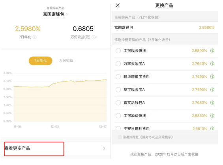Click the 12-03 date label on chart
This screenshot has height=165, width=223.
55,126
